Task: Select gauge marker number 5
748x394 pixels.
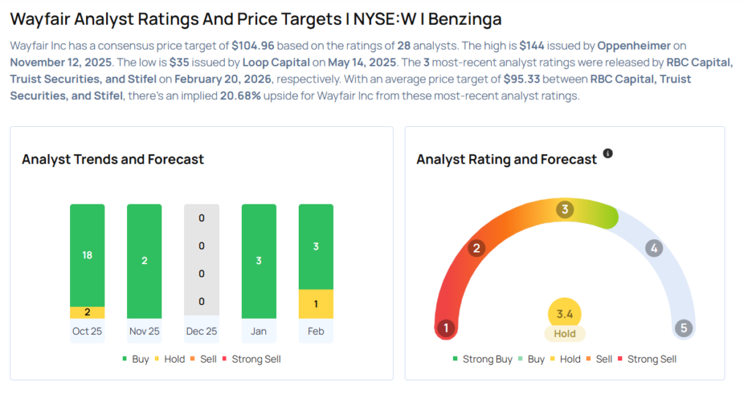Action: 684,328
